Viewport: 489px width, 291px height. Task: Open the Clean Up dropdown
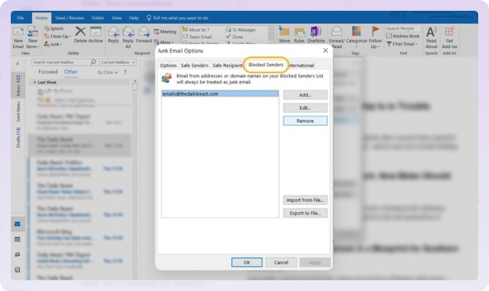pyautogui.click(x=58, y=37)
